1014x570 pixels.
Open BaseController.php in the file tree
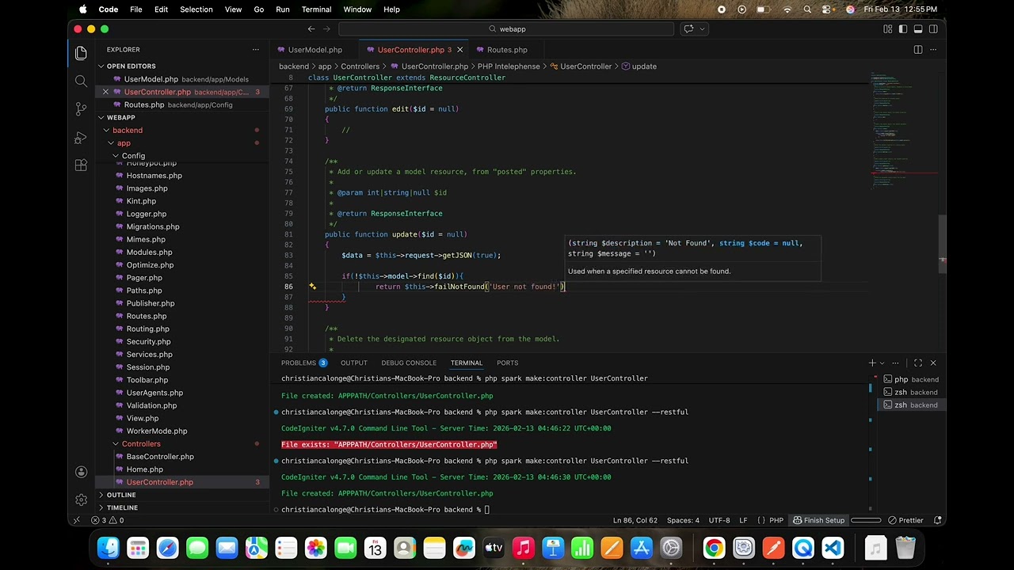pyautogui.click(x=159, y=457)
